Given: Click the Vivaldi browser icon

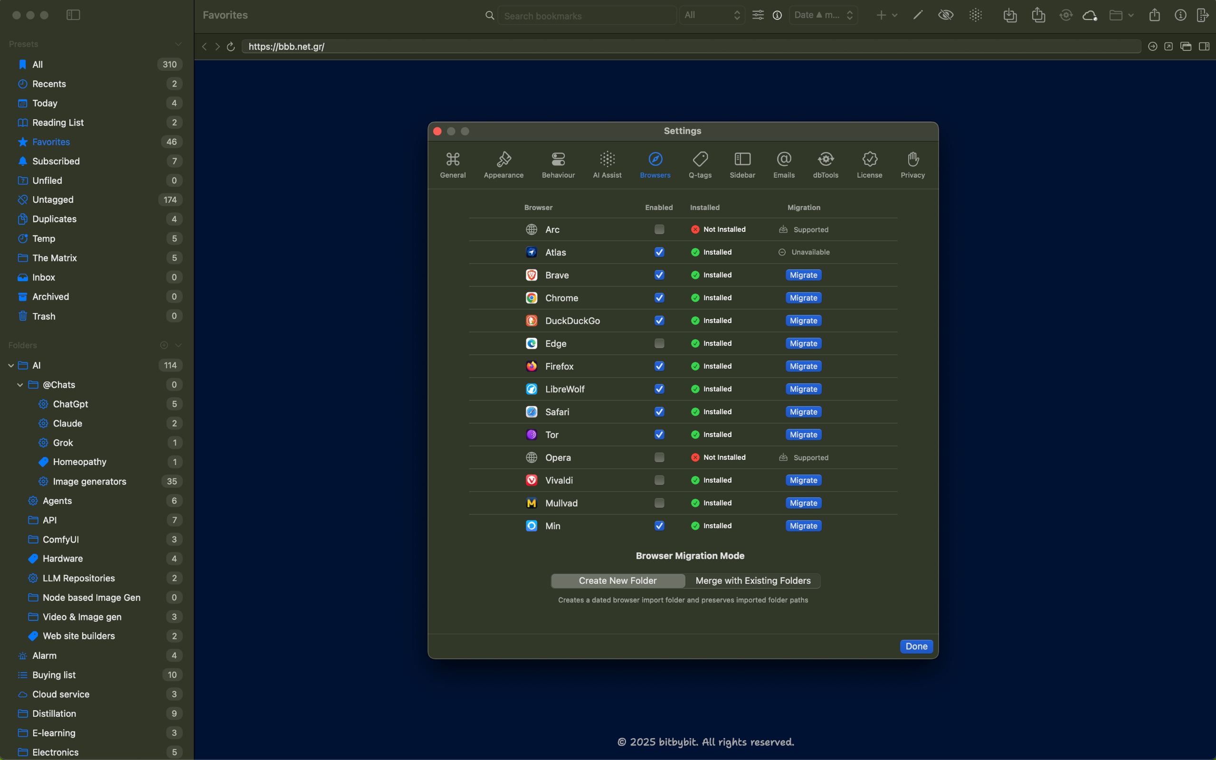Looking at the screenshot, I should pos(531,480).
